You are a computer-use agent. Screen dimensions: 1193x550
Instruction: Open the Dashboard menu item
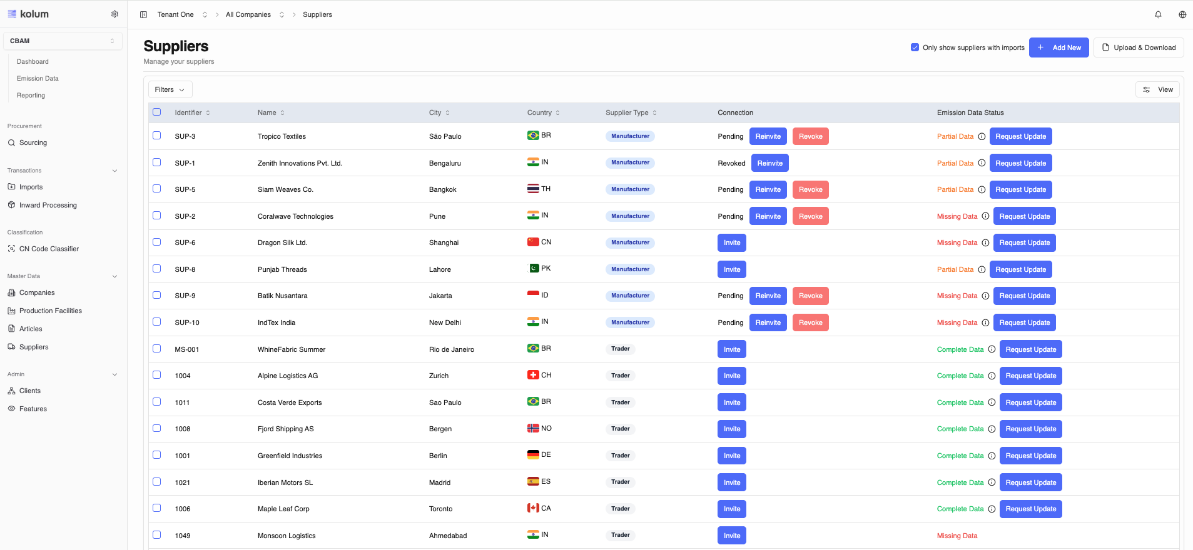[x=33, y=61]
